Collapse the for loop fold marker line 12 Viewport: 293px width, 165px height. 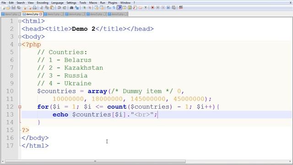(x=20, y=107)
